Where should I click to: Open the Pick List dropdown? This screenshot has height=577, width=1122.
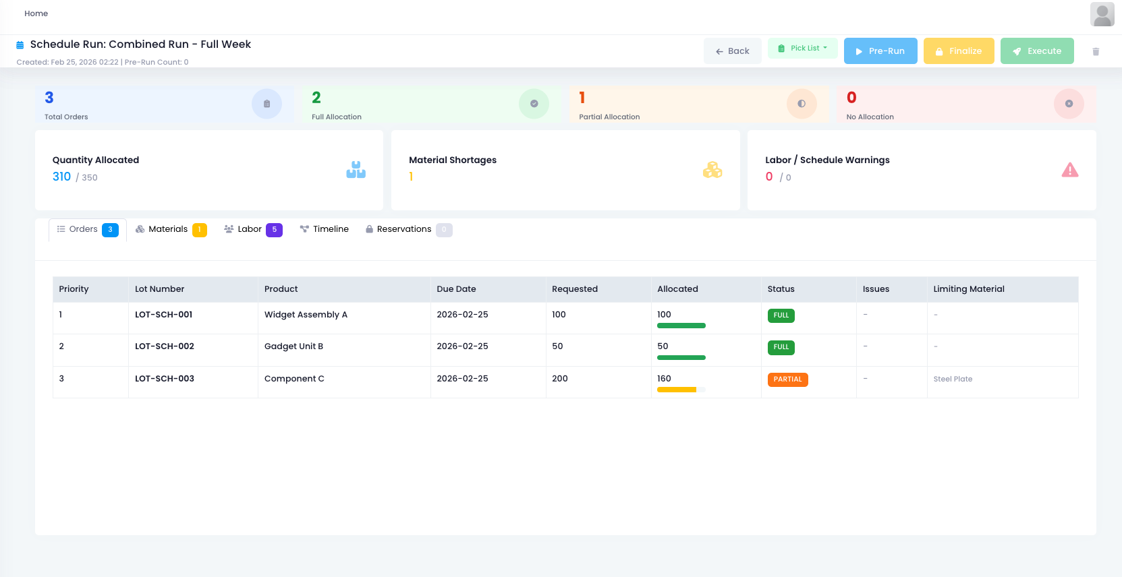tap(803, 49)
